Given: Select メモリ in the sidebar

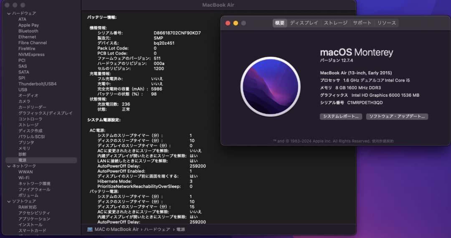Looking at the screenshot, I should pos(24,148).
